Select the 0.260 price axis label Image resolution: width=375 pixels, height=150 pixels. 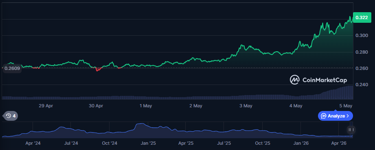coord(362,68)
